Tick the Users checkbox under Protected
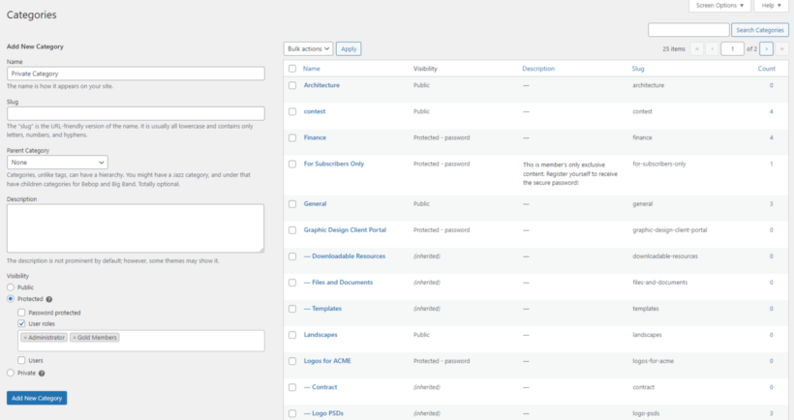 tap(22, 360)
